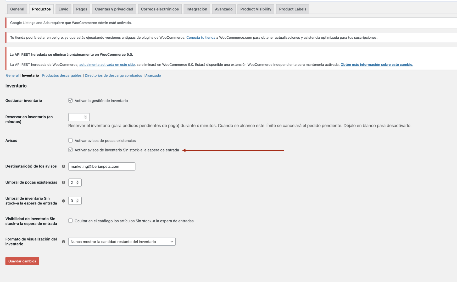Toggle Activar la gestión de inventario checkbox
The image size is (457, 282).
(70, 101)
